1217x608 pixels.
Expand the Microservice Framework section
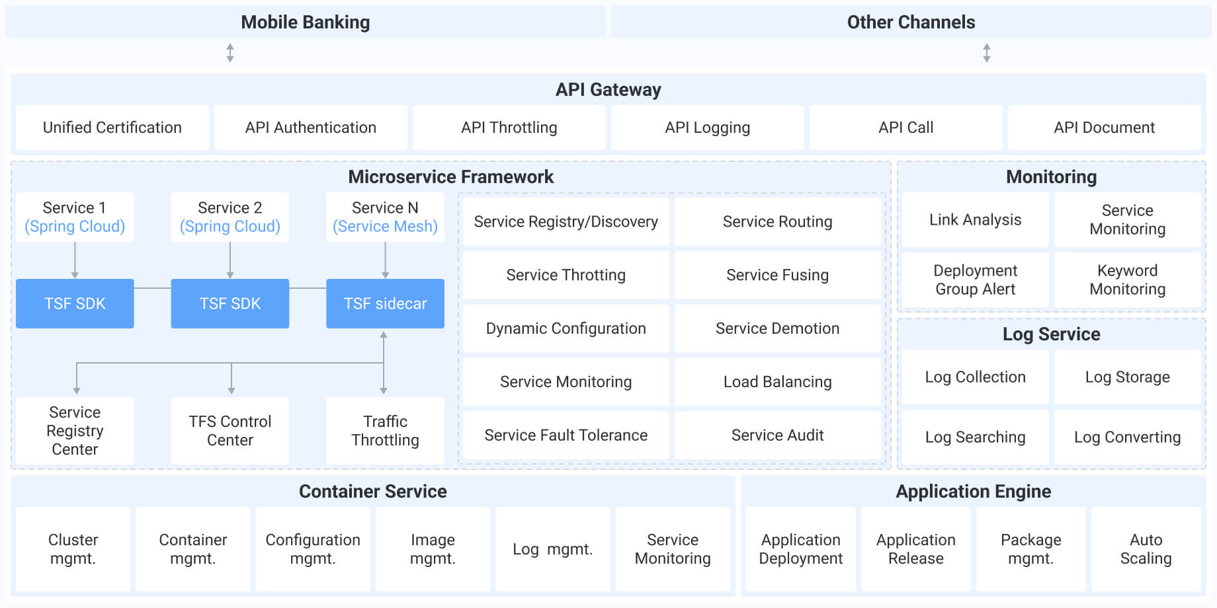pos(450,176)
